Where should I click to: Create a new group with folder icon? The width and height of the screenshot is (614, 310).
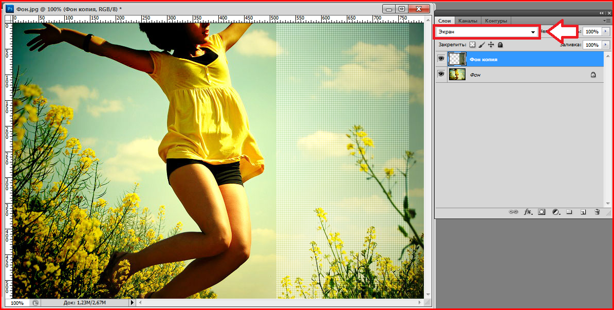569,212
